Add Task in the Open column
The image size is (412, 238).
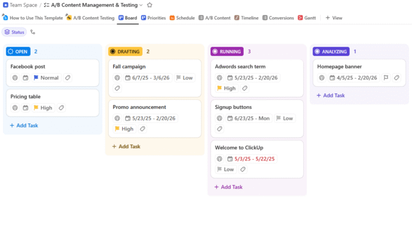(x=24, y=125)
